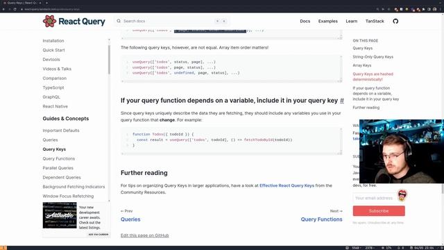Image resolution: width=444 pixels, height=250 pixels.
Task: Jump to String-Only Query Keys section
Action: pos(373,57)
